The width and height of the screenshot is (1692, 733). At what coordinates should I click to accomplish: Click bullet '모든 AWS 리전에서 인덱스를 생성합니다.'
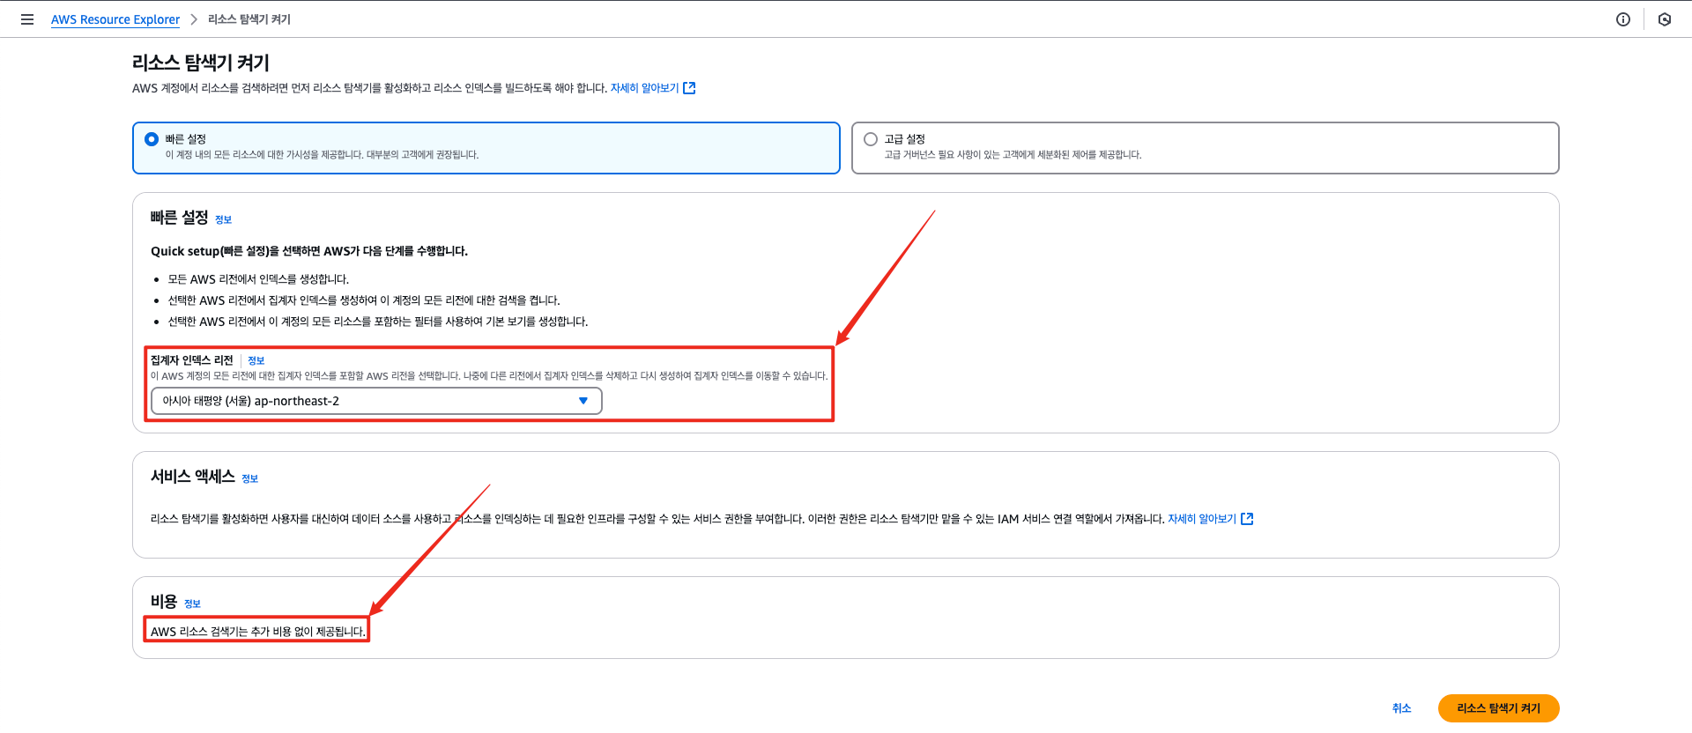click(x=258, y=279)
